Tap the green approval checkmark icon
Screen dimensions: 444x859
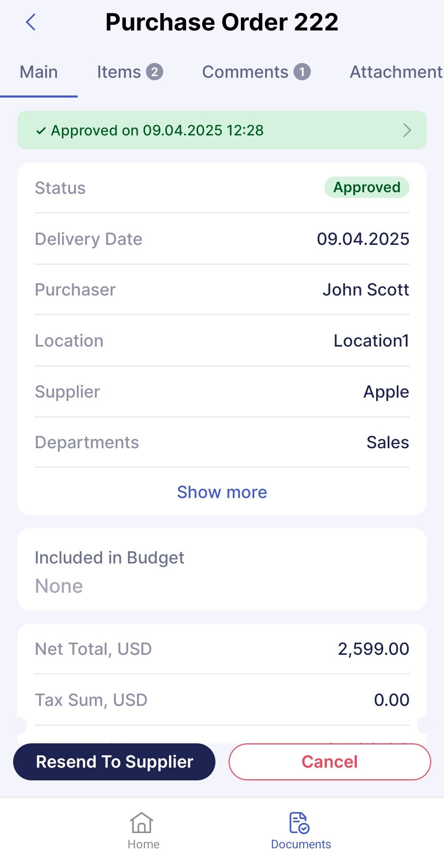tap(41, 131)
